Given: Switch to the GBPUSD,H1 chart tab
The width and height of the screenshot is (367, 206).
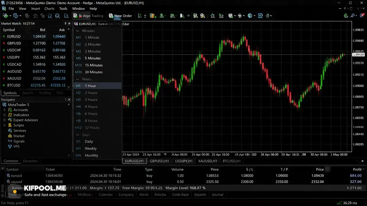Looking at the screenshot, I should click(159, 161).
